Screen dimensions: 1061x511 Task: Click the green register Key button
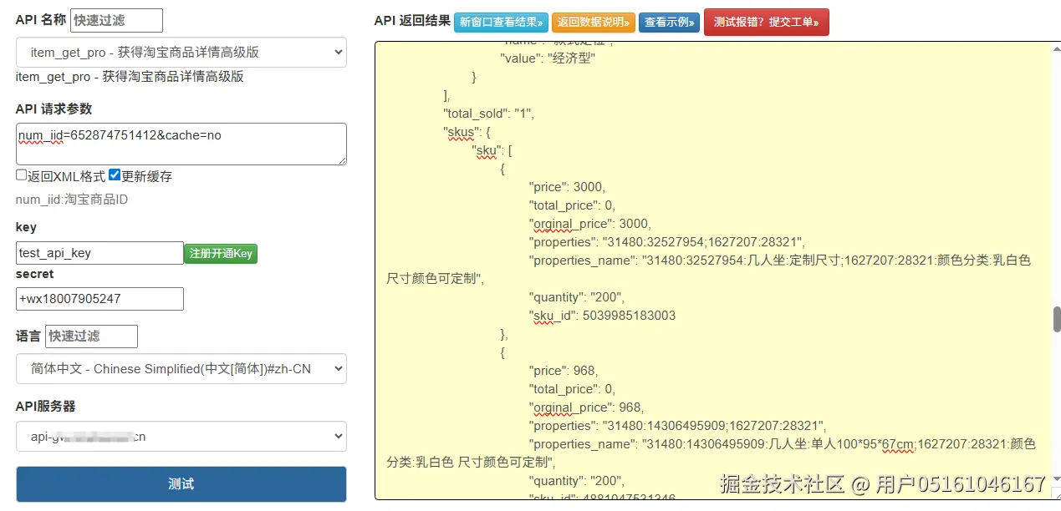[x=221, y=254]
